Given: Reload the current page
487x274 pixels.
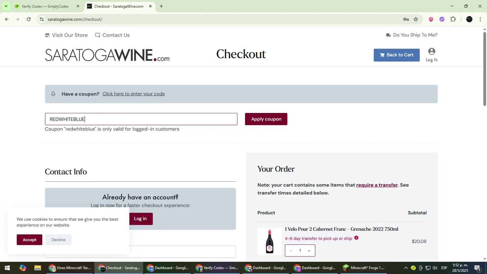Looking at the screenshot, I should [x=29, y=19].
